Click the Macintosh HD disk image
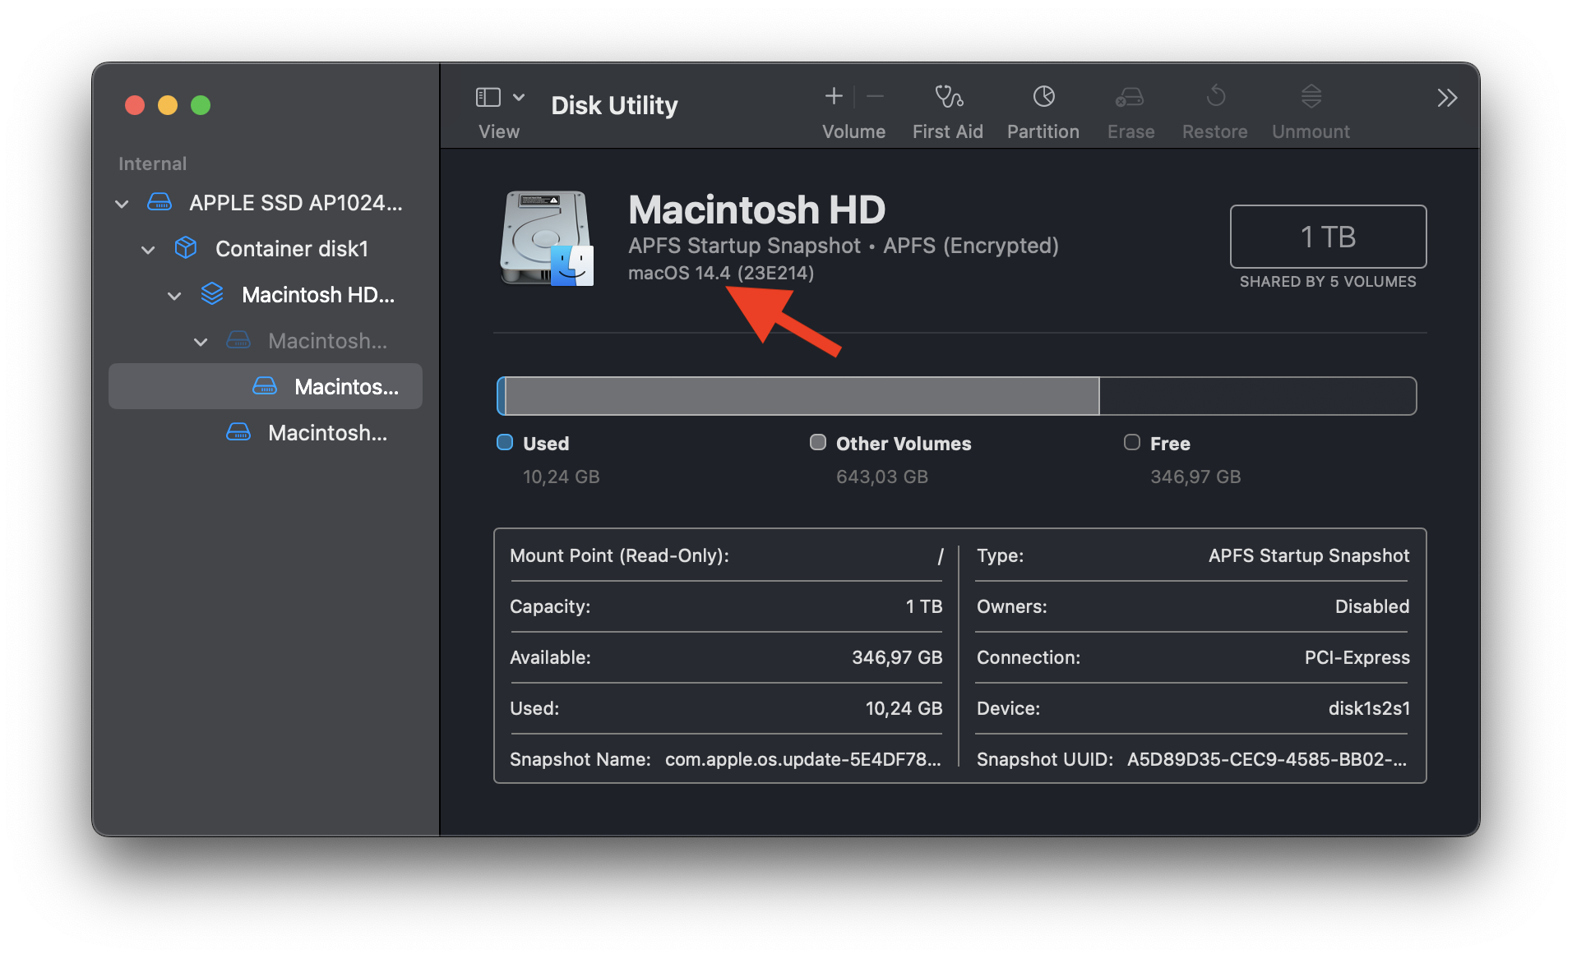1572x958 pixels. pos(547,238)
